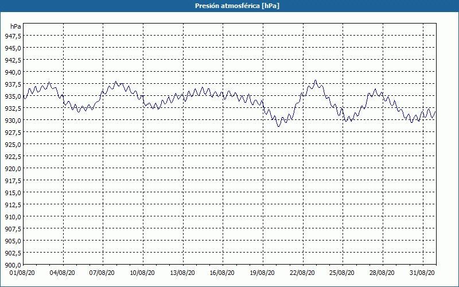This screenshot has height=287, width=459.
Task: Click the 942,5 y-axis label
Action: 13,60
